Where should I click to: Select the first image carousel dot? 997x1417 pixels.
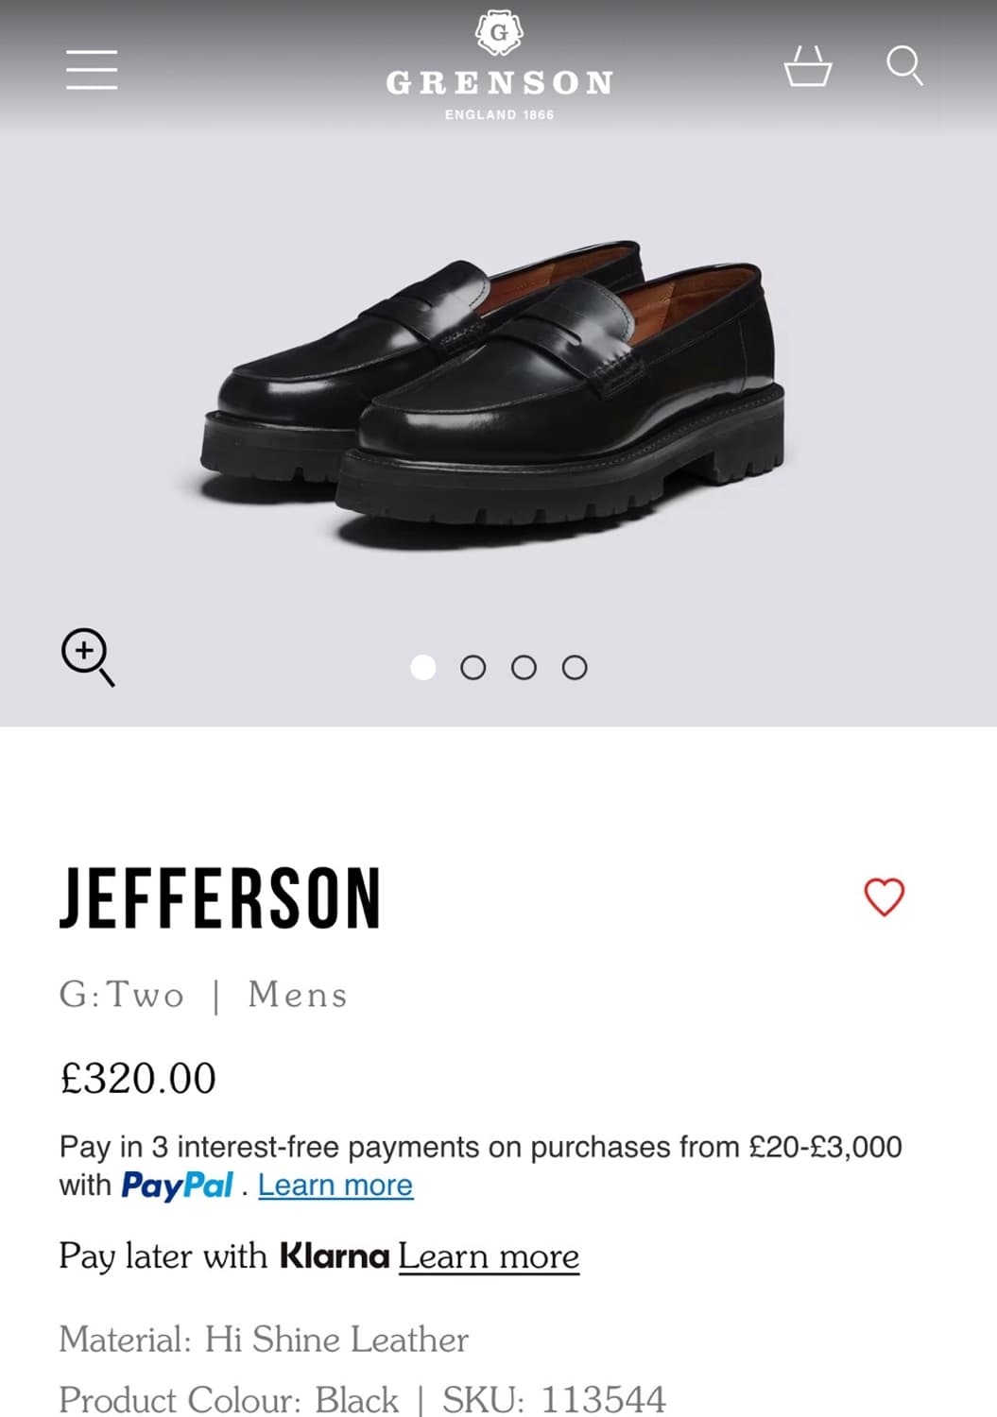(x=423, y=668)
